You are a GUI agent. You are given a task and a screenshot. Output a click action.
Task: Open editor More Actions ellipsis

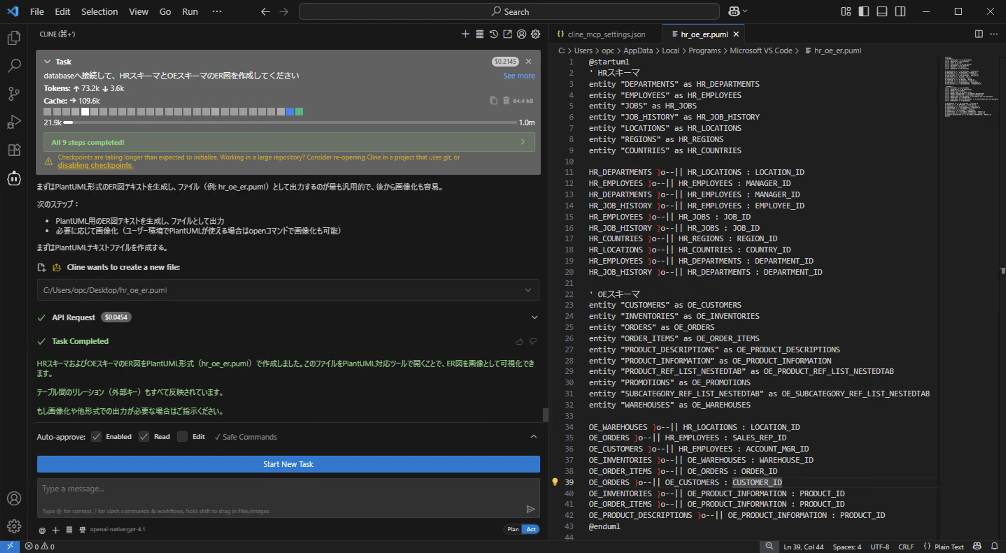point(994,34)
